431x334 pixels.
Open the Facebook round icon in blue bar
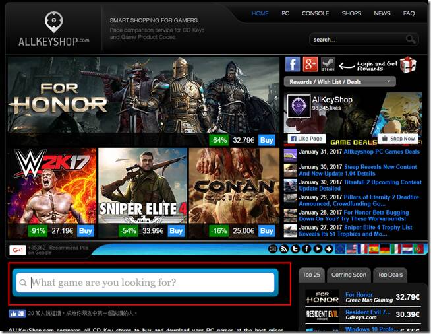click(306, 250)
